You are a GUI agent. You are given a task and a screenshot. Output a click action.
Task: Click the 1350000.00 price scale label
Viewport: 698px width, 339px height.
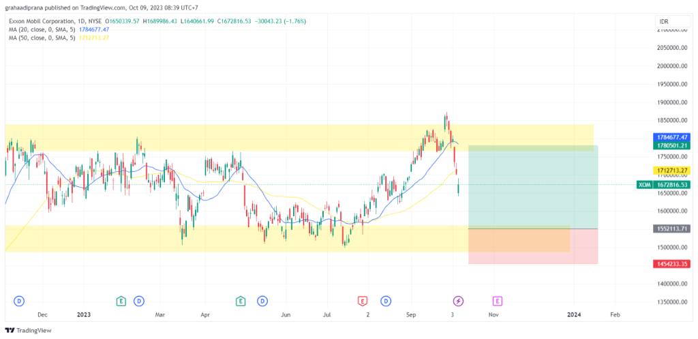pos(673,302)
